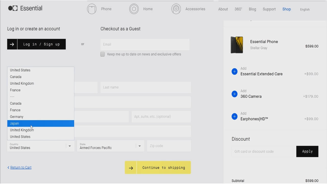Screen dimensions: 327x184
Task: Click the Essential Phone product thumbnail
Action: click(237, 45)
